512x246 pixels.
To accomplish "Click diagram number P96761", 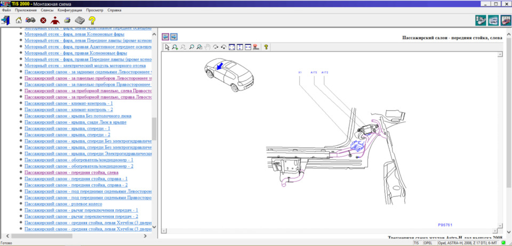I will click(x=445, y=225).
